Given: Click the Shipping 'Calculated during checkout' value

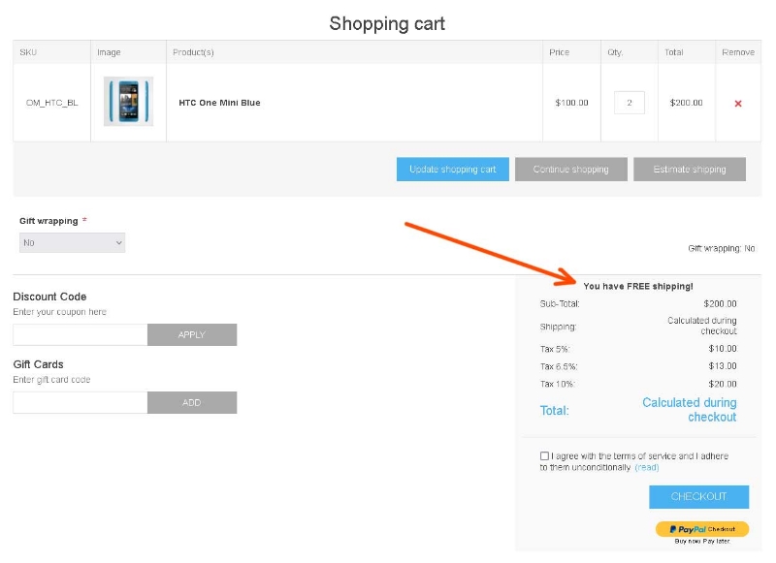Looking at the screenshot, I should (x=702, y=326).
